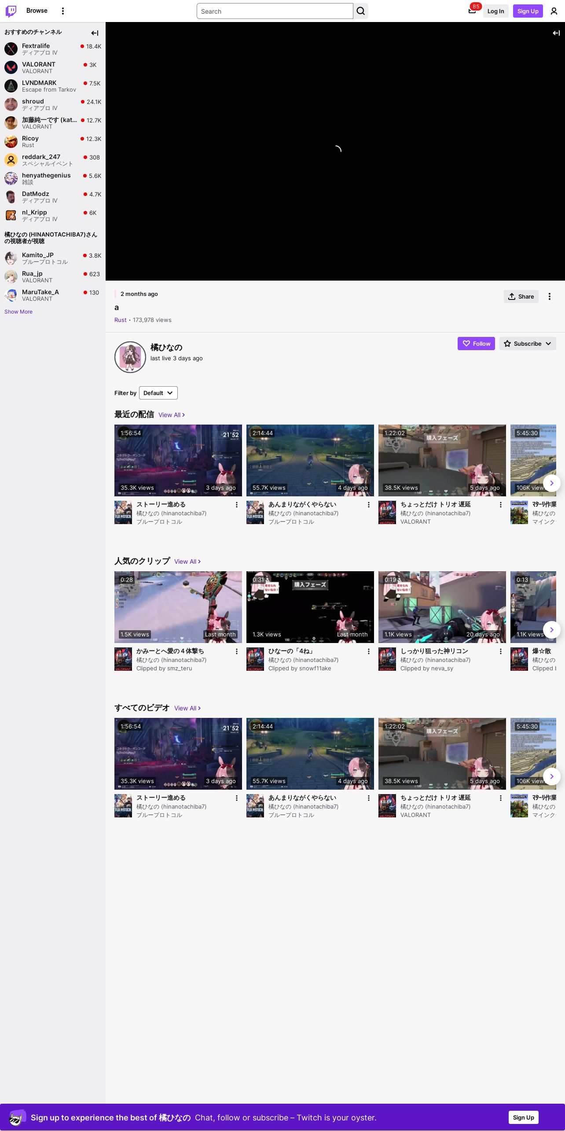The image size is (565, 1131).
Task: Open the user account icon menu
Action: [x=554, y=11]
